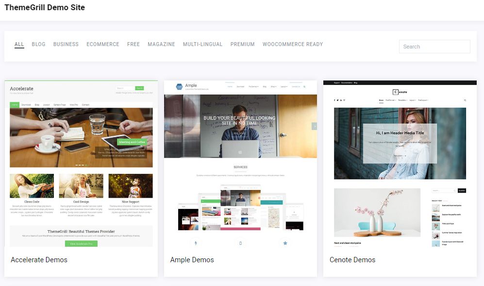Viewport: 484px width, 286px height.
Task: Click the star icon in Ample preview
Action: pos(285,243)
